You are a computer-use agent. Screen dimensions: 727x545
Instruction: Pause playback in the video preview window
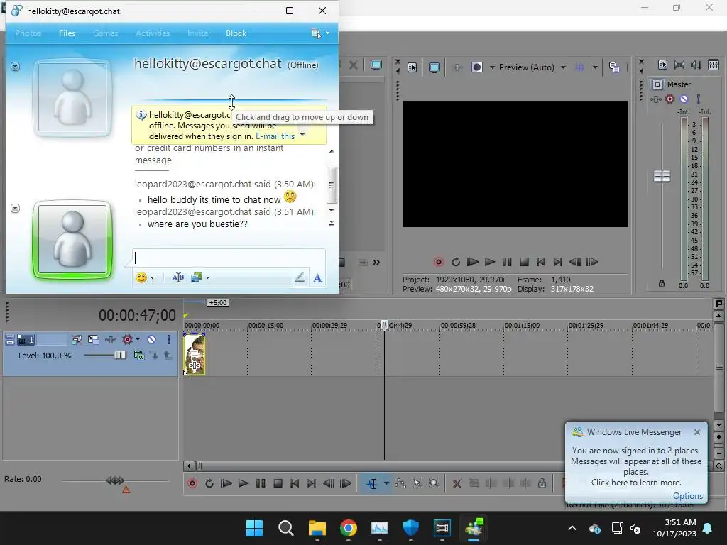click(x=507, y=262)
